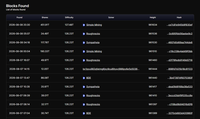This screenshot has width=200, height=119.
Task: Select the height value 961634
Action: [153, 25]
